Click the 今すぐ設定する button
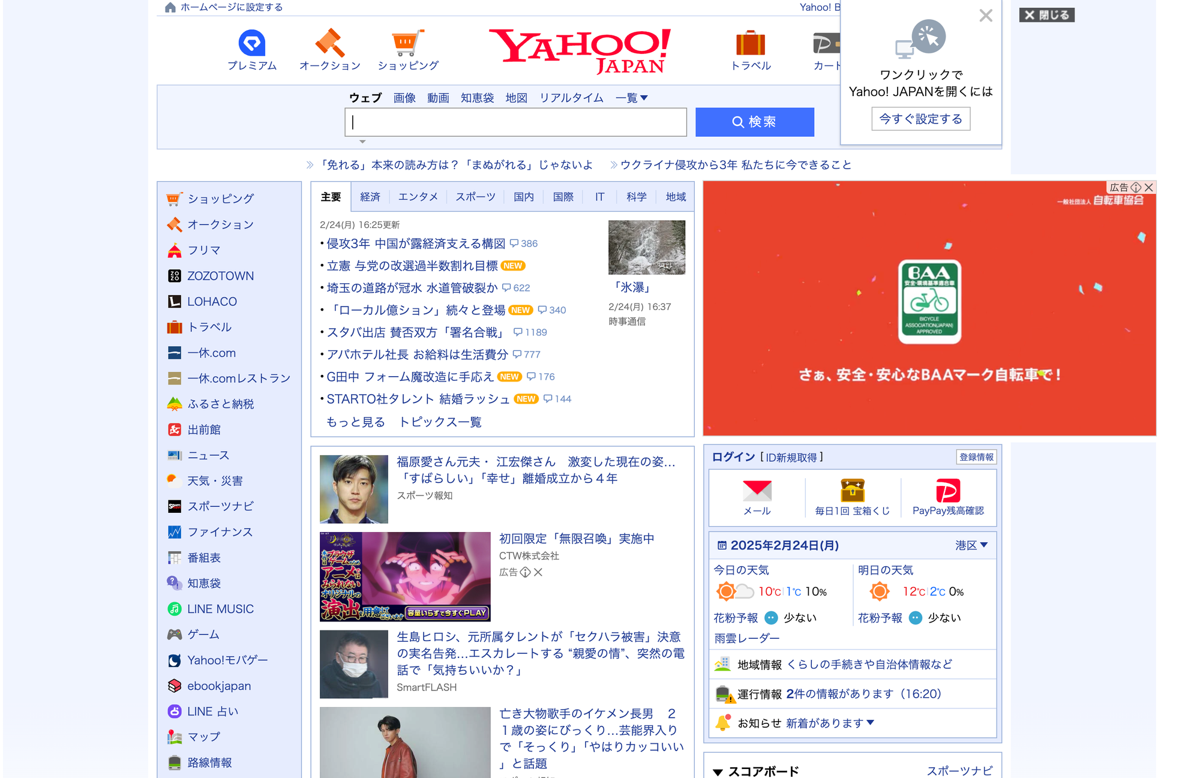Viewport: 1200px width, 778px height. [920, 119]
